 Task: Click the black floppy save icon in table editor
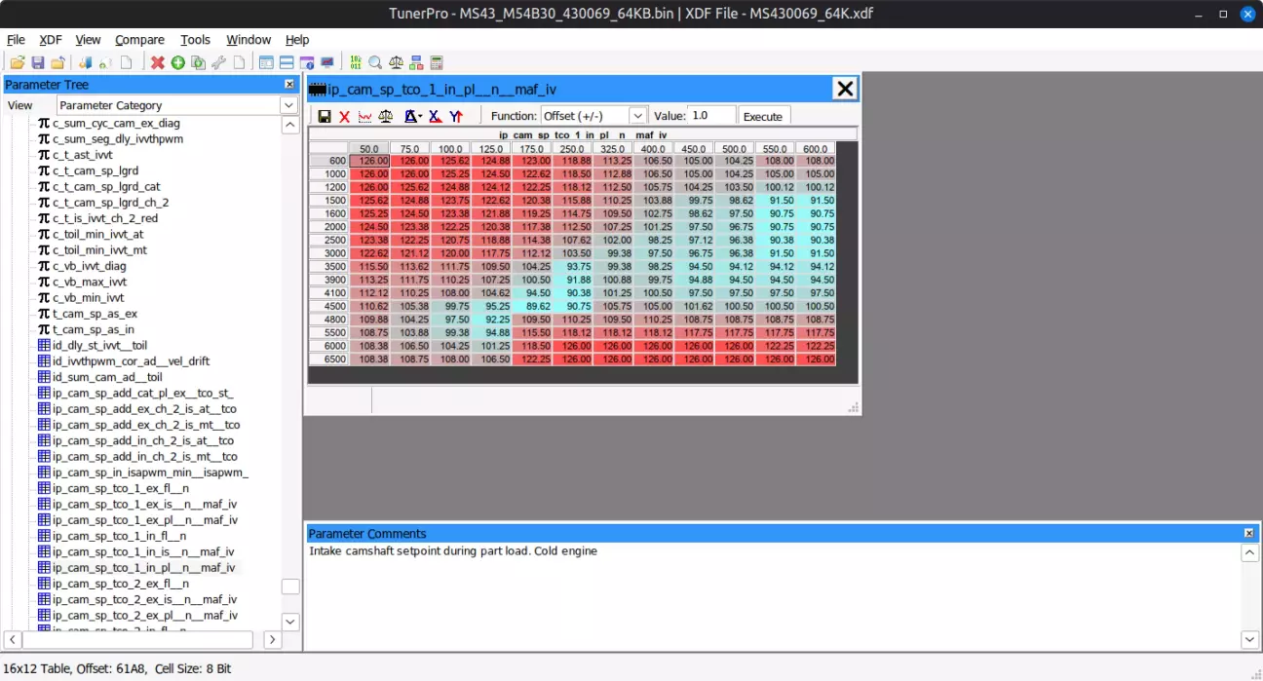pos(325,116)
